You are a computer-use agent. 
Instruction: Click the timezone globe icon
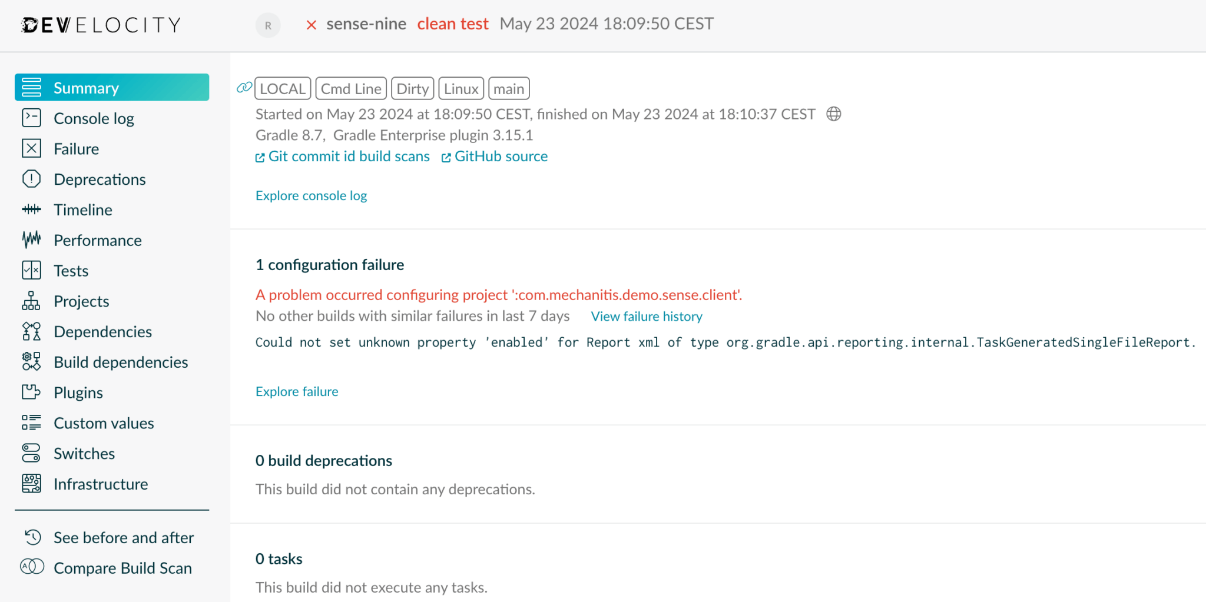834,114
